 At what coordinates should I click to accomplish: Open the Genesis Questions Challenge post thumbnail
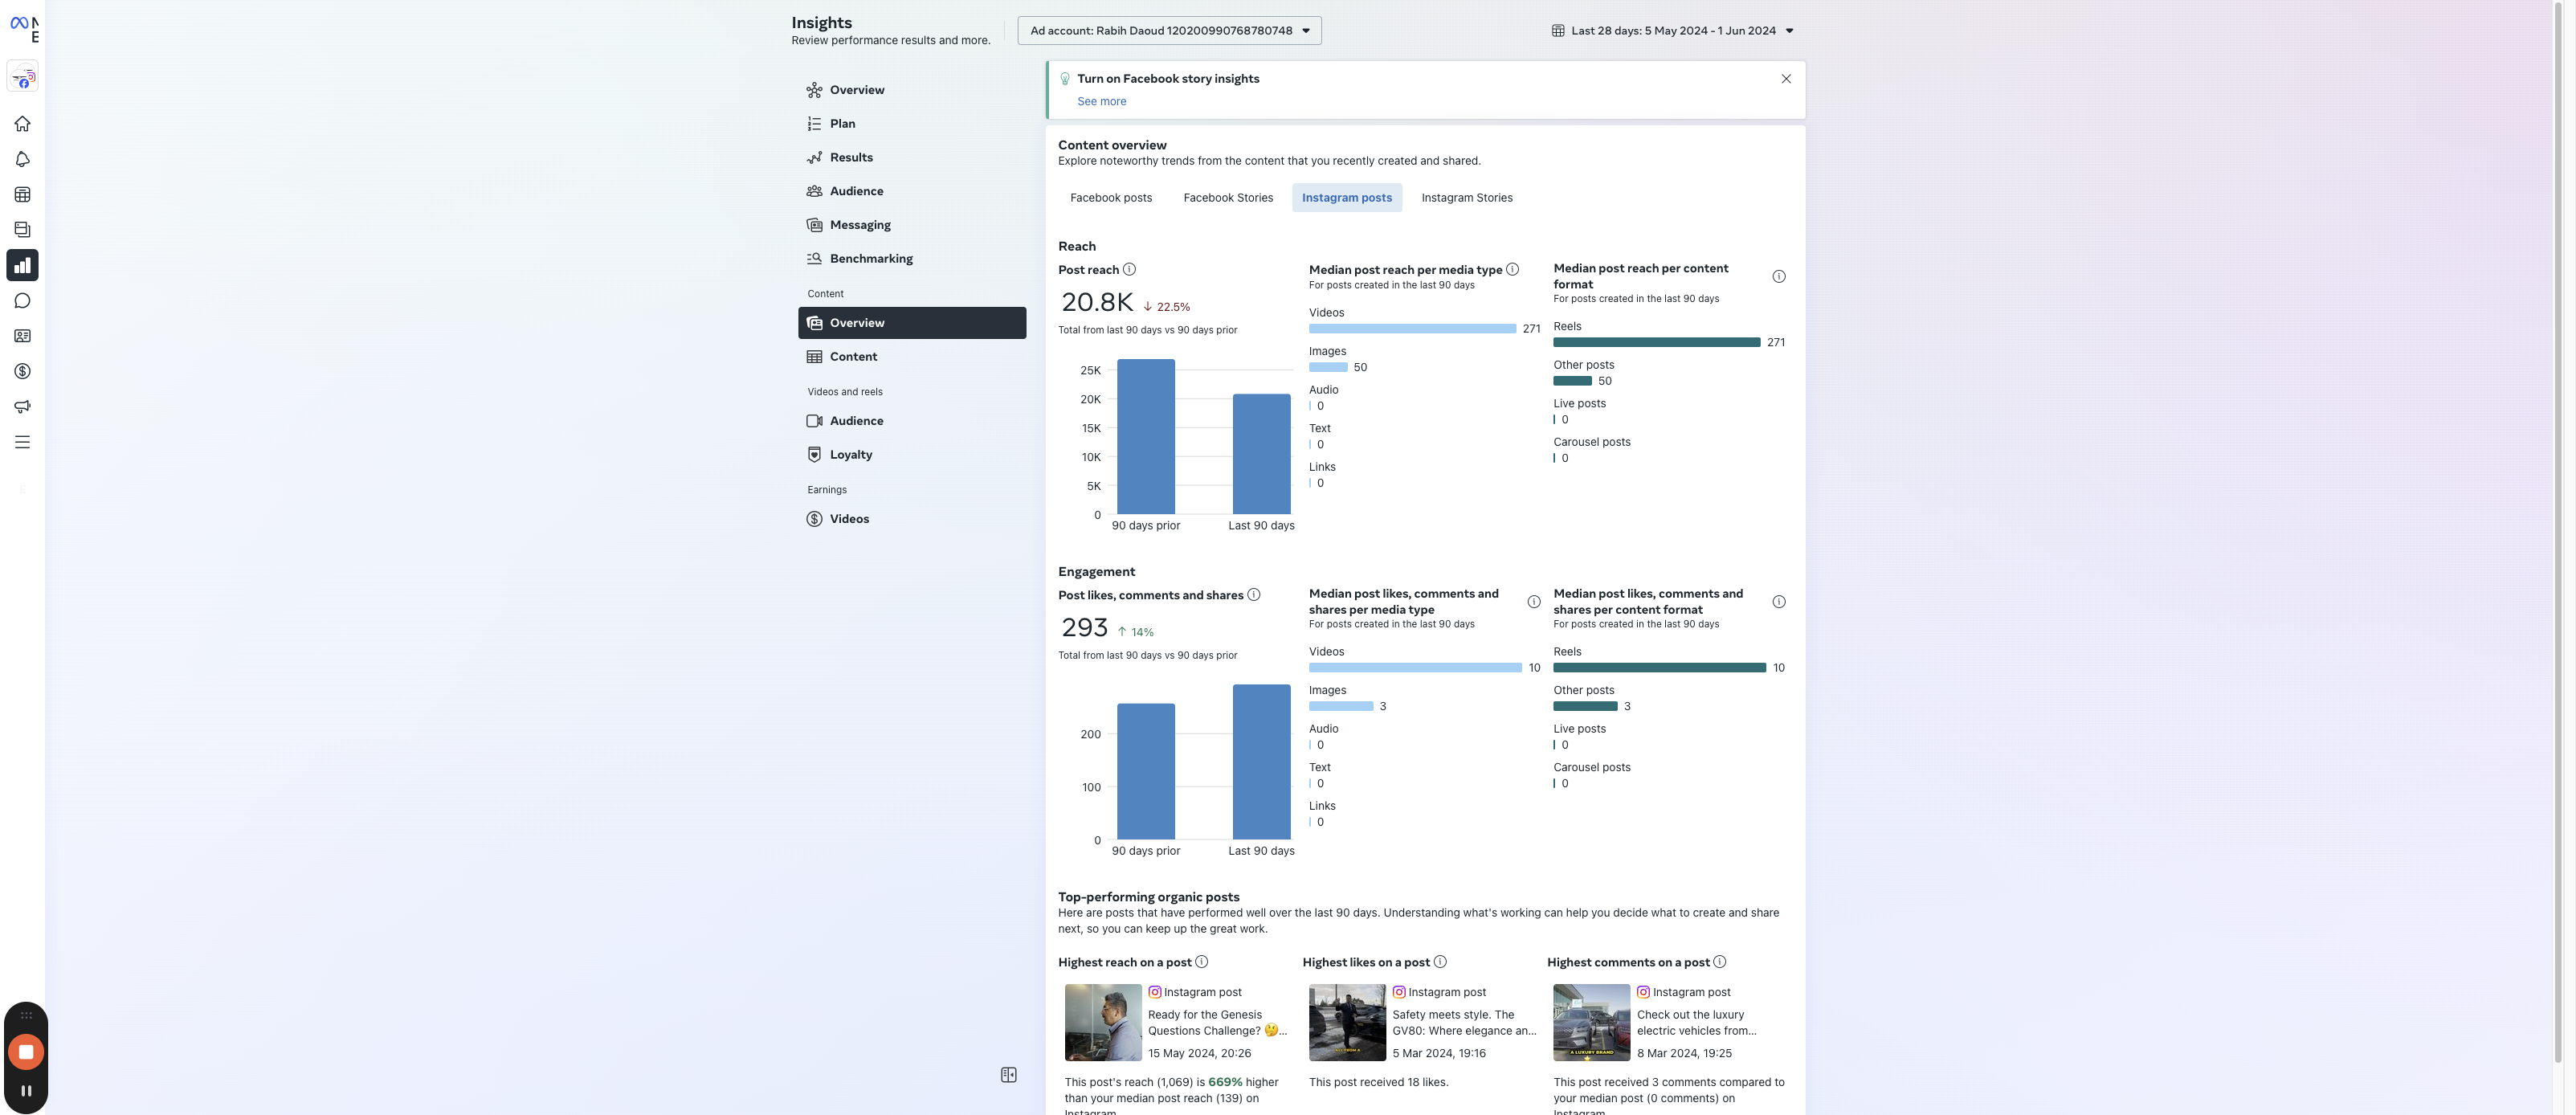click(x=1102, y=1022)
